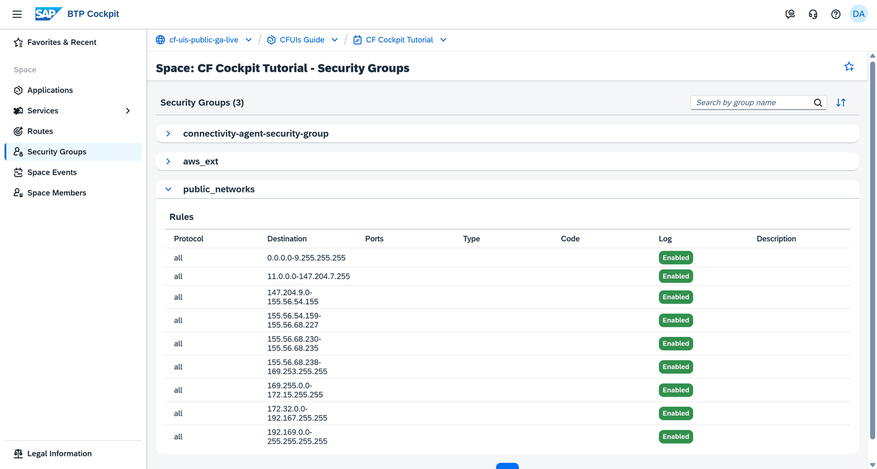Select destination 155.56.54.159-155.56.68.227
The height and width of the screenshot is (469, 877).
[294, 320]
